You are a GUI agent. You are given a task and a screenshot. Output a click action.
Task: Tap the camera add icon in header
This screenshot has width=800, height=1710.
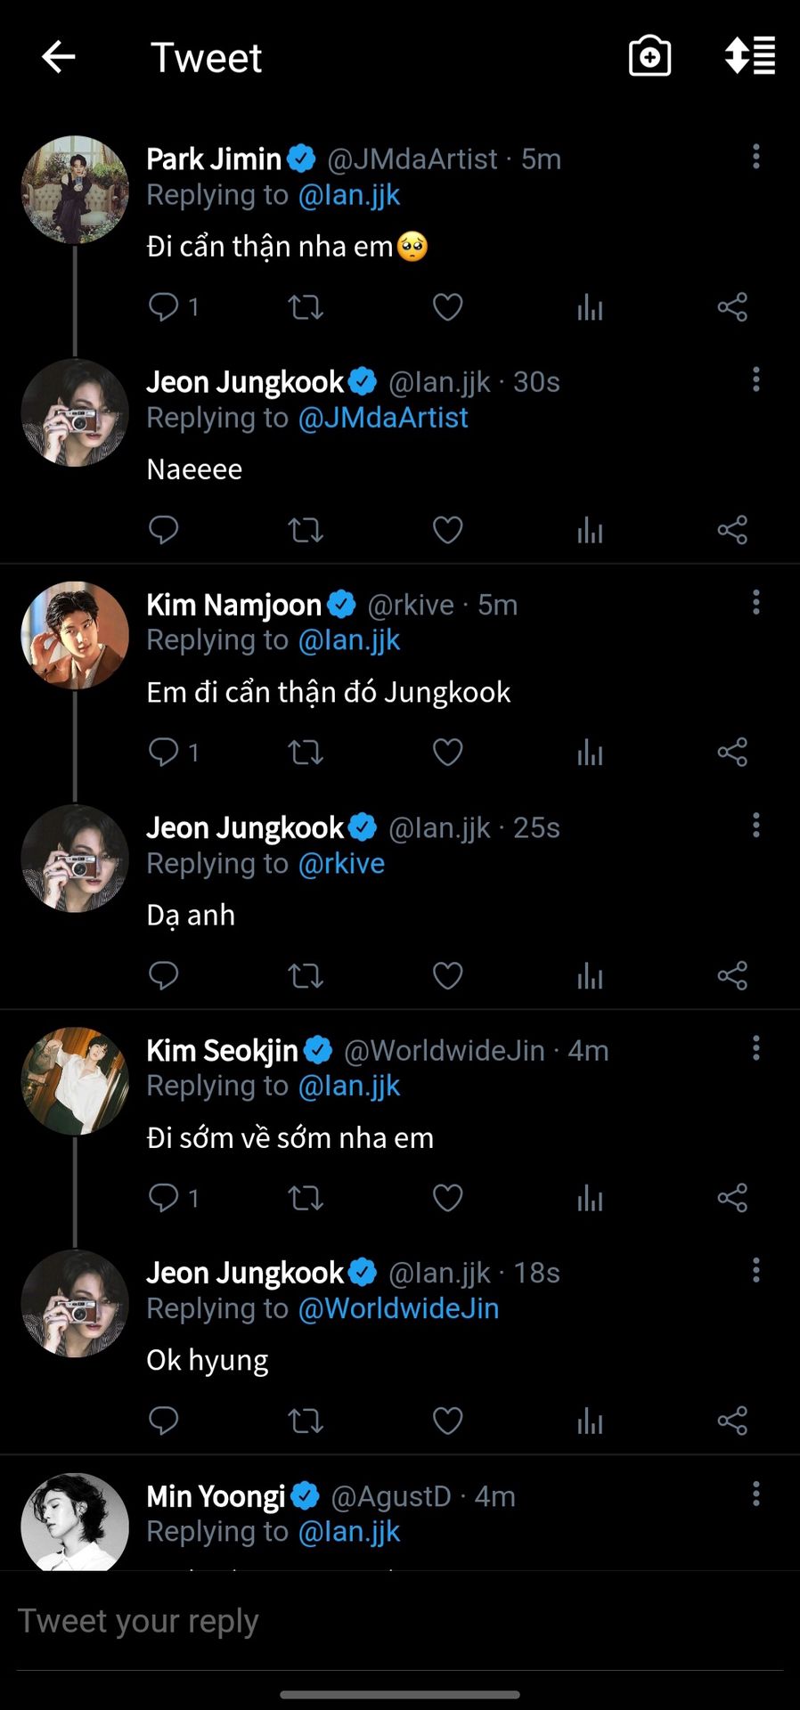point(649,57)
